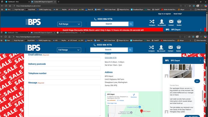The image size is (208, 117).
Task: Click the 'yes' chat message bubble
Action: pyautogui.click(x=197, y=81)
